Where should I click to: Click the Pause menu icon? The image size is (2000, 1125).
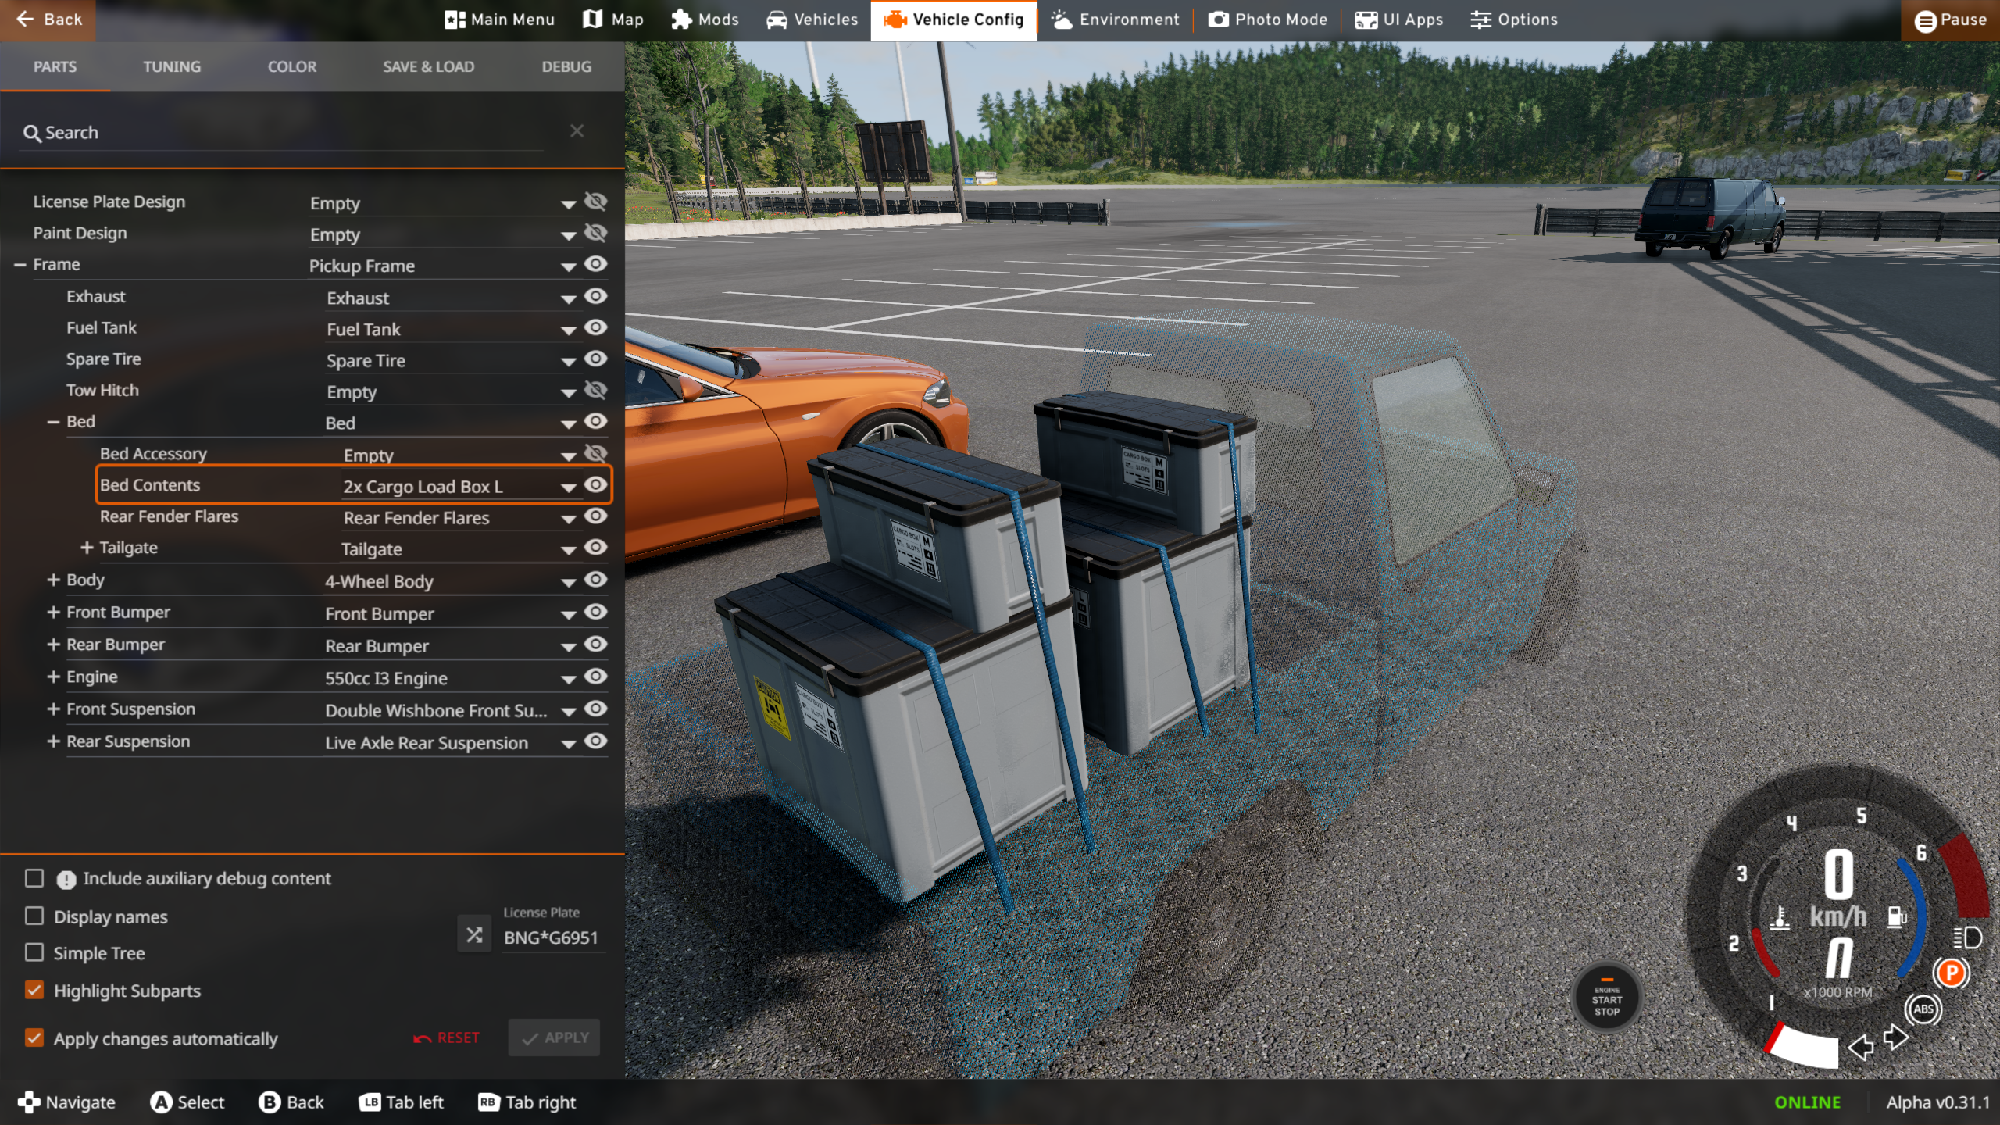(x=1925, y=20)
